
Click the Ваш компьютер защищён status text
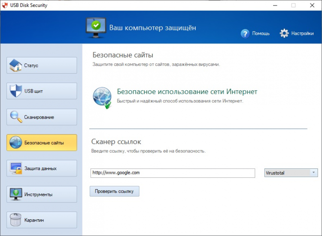(152, 28)
